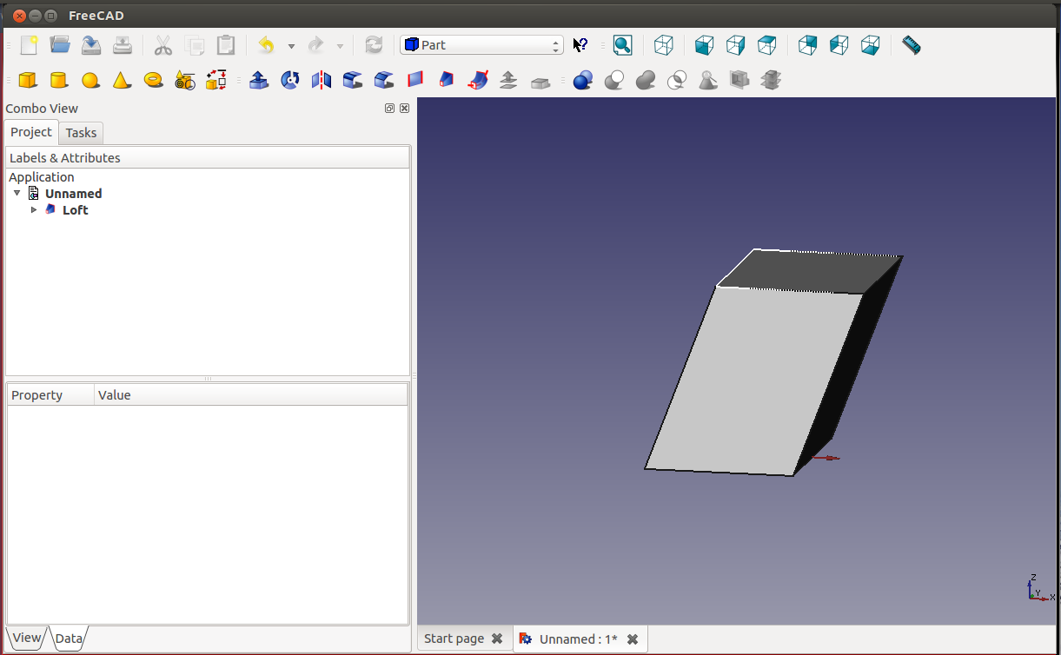The width and height of the screenshot is (1061, 655).
Task: Toggle Combo View floating dock button
Action: [389, 109]
